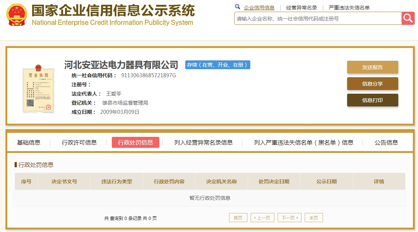Click the 序号 column header
Viewport: 418px width, 232px height.
pyautogui.click(x=26, y=182)
